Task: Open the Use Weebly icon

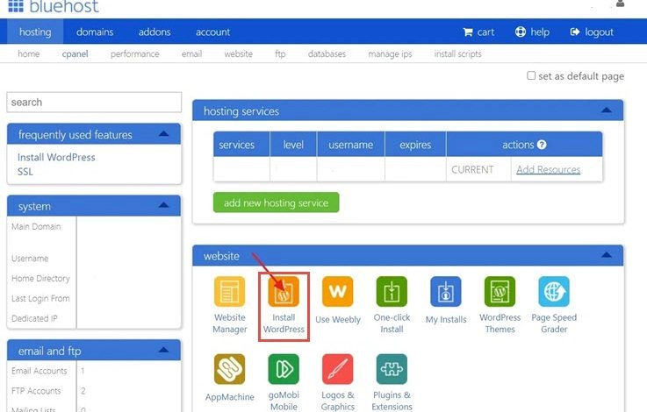Action: 337,291
